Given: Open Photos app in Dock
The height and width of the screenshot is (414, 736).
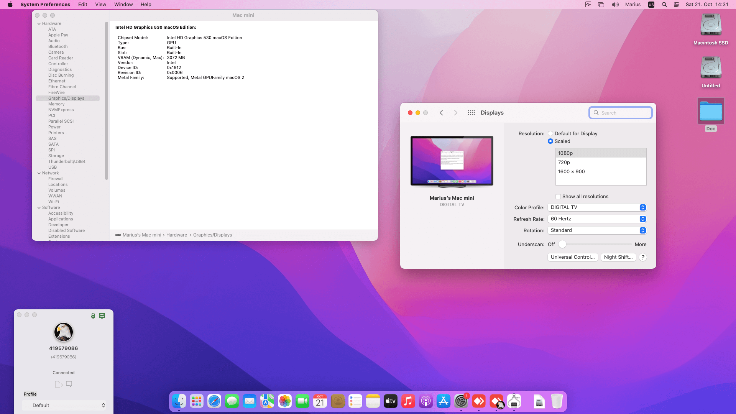Looking at the screenshot, I should [285, 401].
